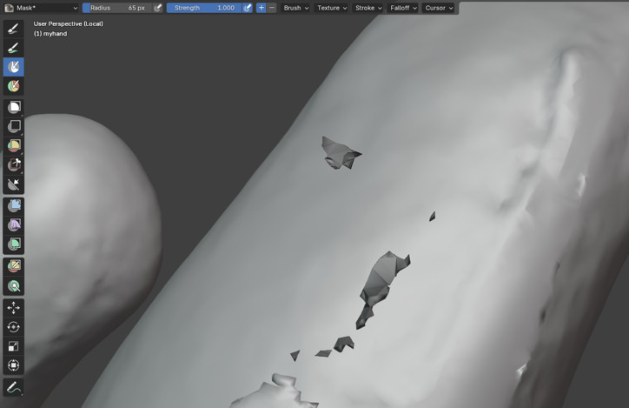Select the Cloth Filter tool

[x=14, y=225]
